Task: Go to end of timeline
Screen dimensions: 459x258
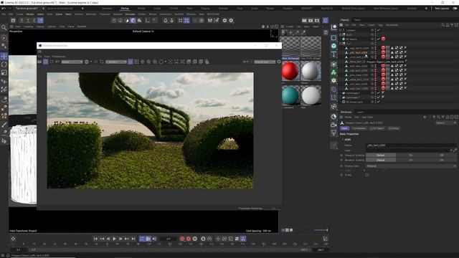Action: click(133, 239)
